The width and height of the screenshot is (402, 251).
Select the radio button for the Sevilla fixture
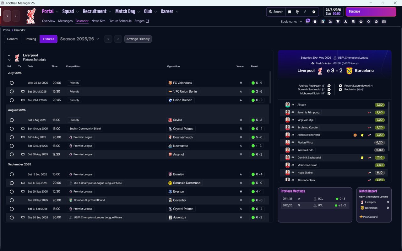[x=12, y=120]
